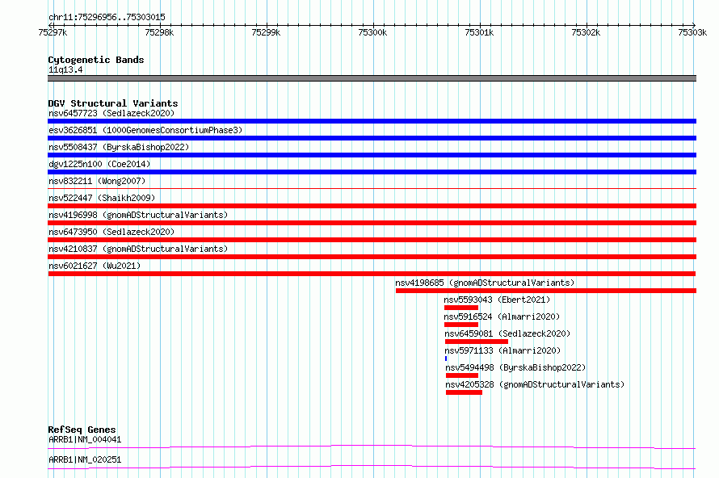Select the short red bar under nsv4205328

(464, 392)
